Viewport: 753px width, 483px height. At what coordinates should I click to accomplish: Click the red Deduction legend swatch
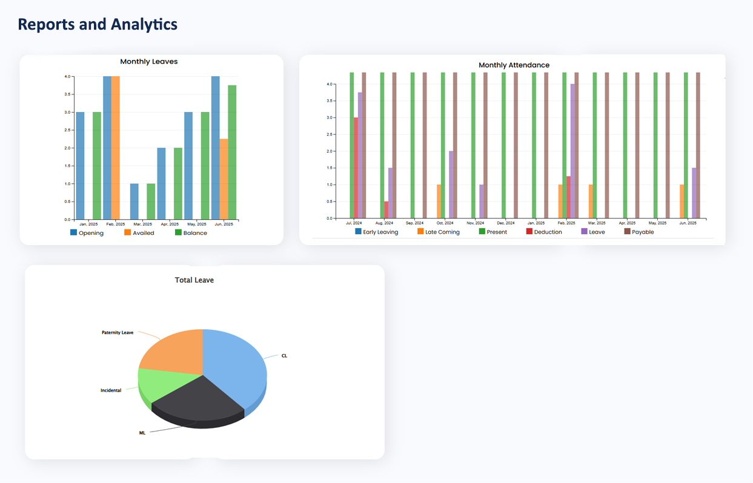529,232
